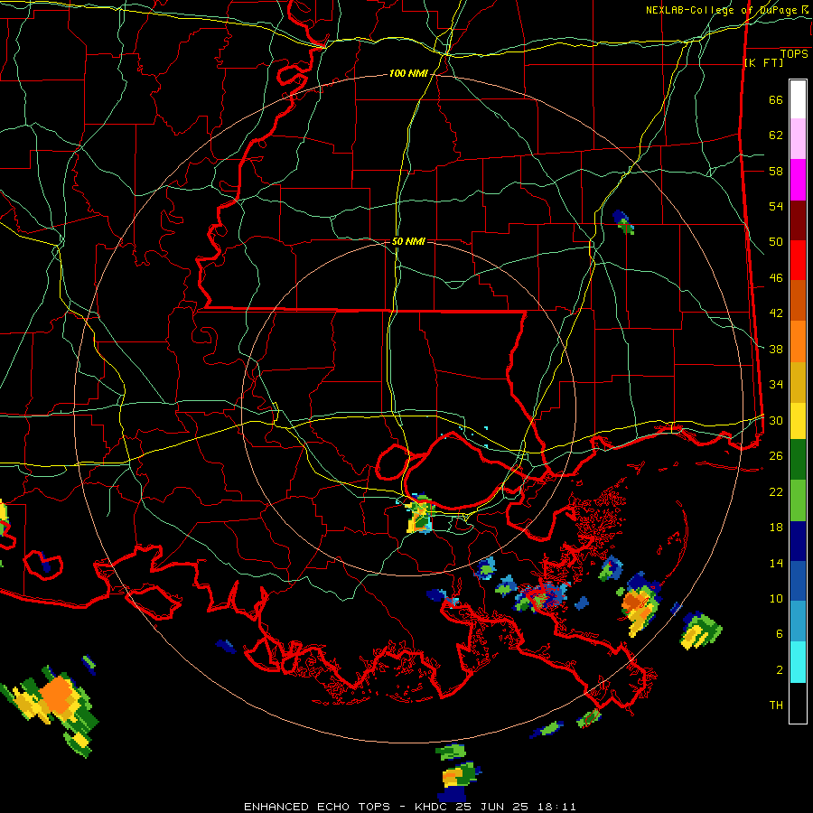The width and height of the screenshot is (813, 813).
Task: Click the small echo near the northeast highways
Action: pyautogui.click(x=622, y=221)
